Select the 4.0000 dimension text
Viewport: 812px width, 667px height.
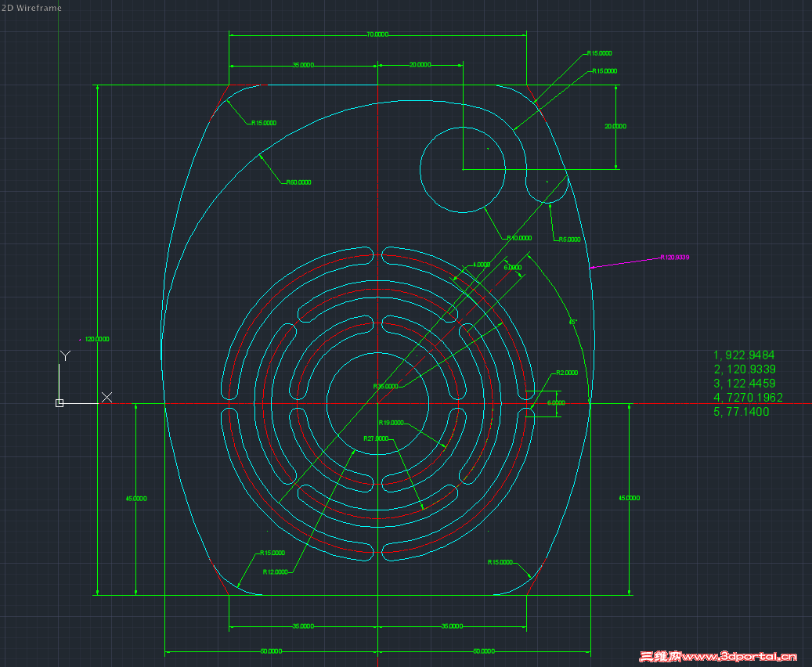(481, 264)
